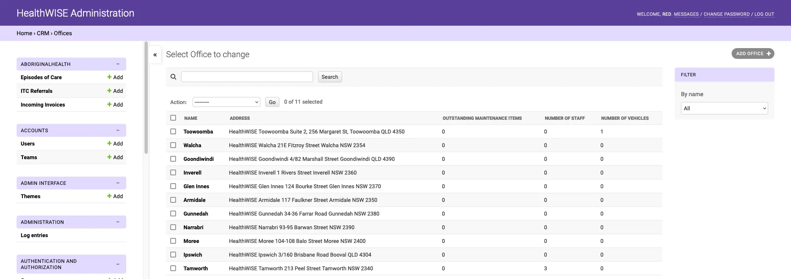The image size is (791, 279).
Task: Check the Inverell row checkbox
Action: click(x=173, y=172)
